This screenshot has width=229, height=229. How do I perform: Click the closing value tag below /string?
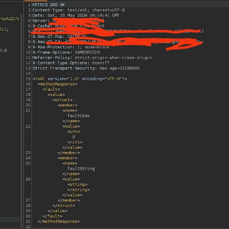click(x=72, y=195)
